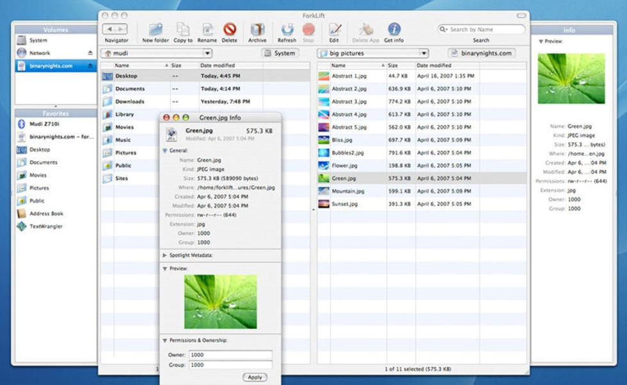
Task: Select the binarynights.com tab in right pane
Action: coord(482,53)
